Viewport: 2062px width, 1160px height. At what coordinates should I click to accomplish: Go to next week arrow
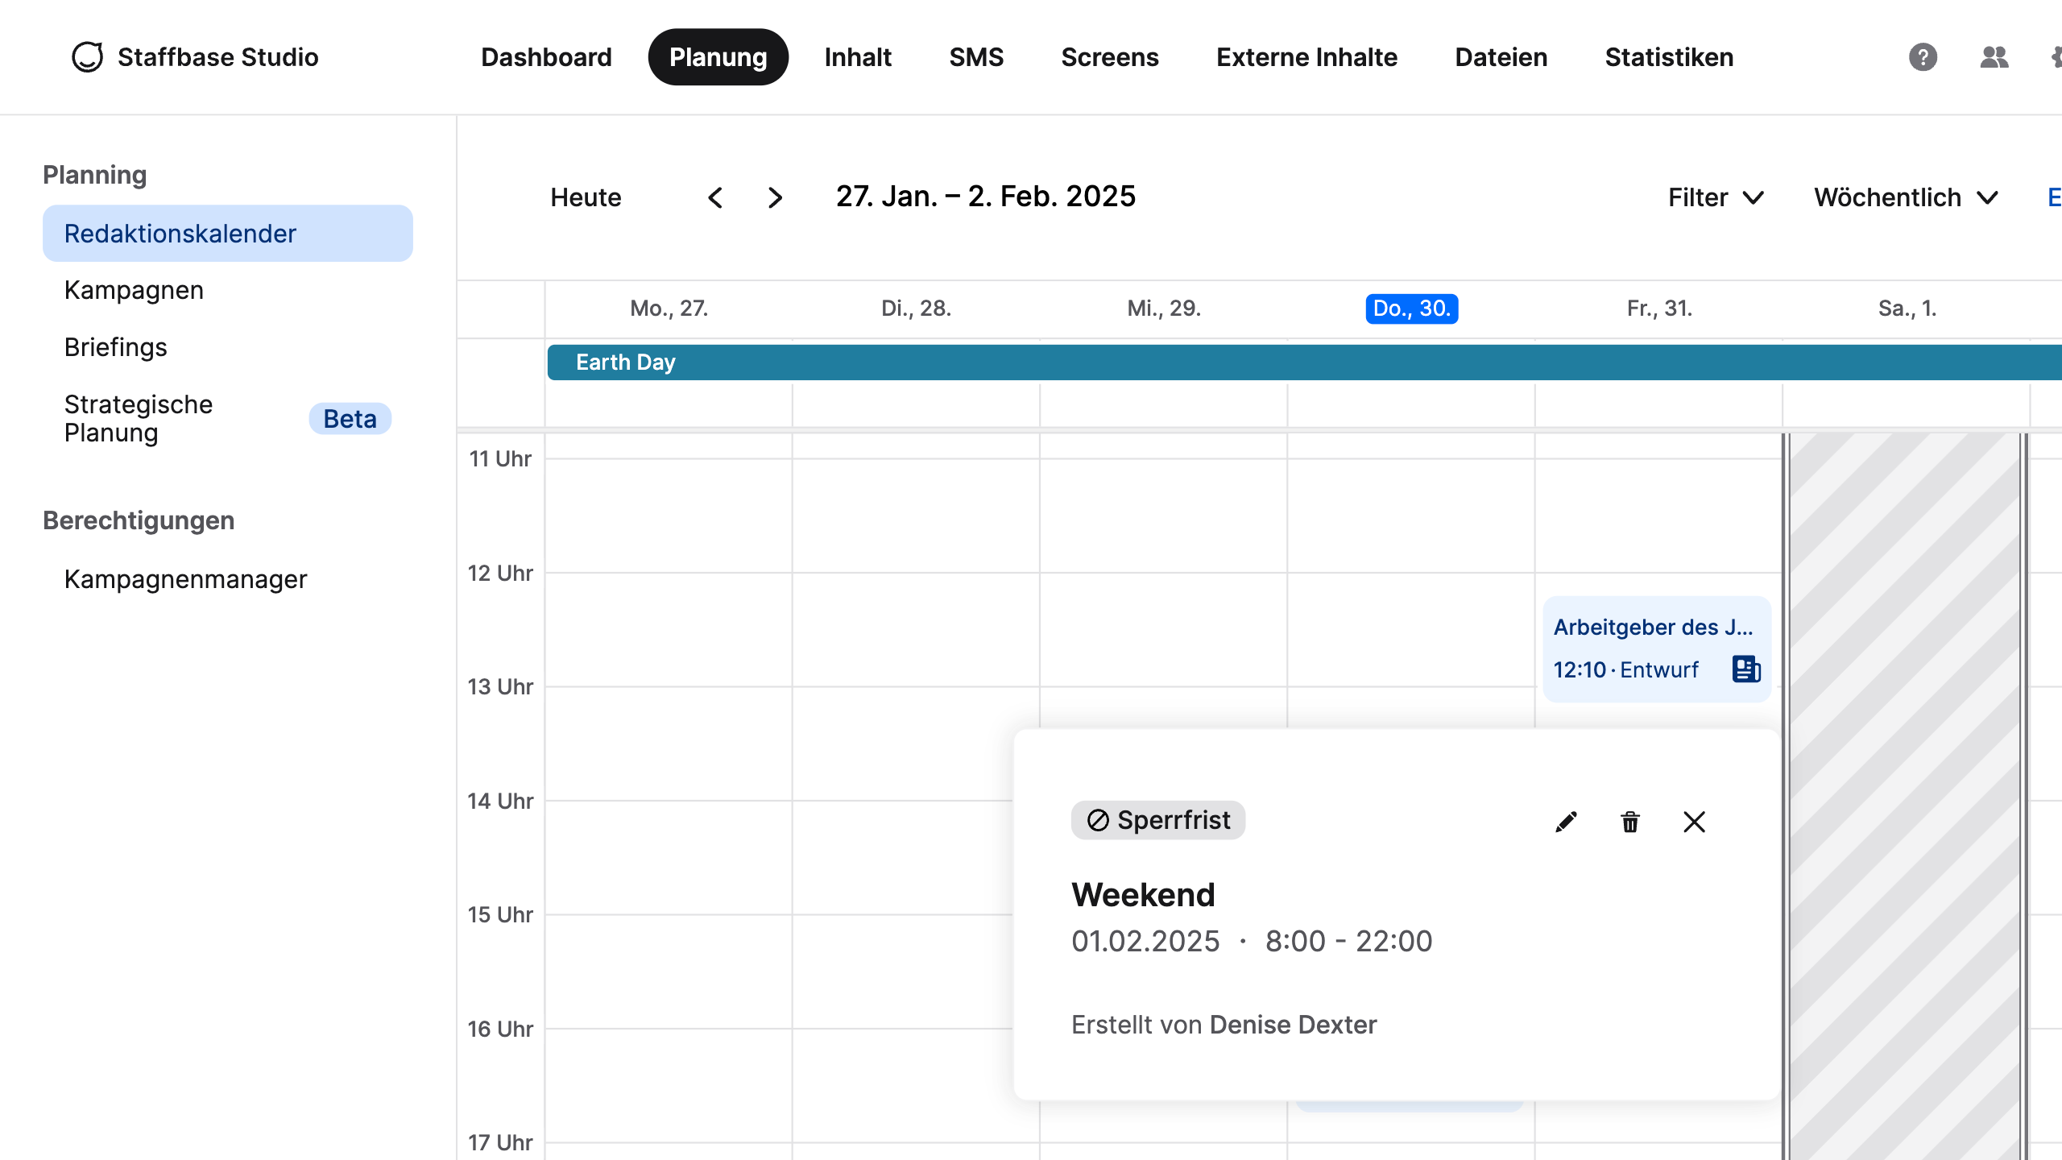tap(775, 197)
